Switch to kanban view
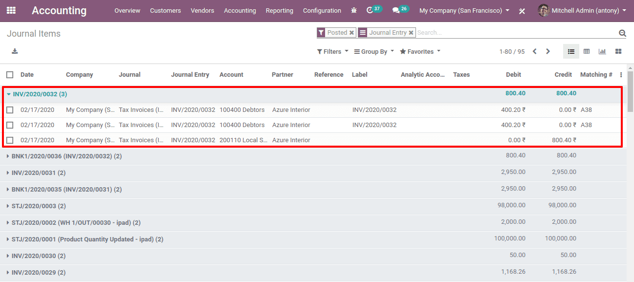Viewport: 634px width, 282px height. point(618,51)
